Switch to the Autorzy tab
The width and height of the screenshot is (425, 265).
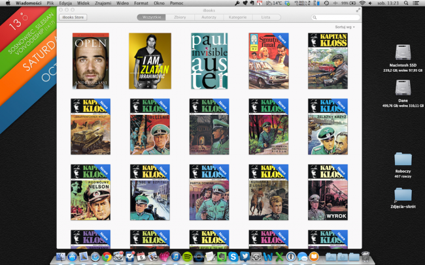209,17
